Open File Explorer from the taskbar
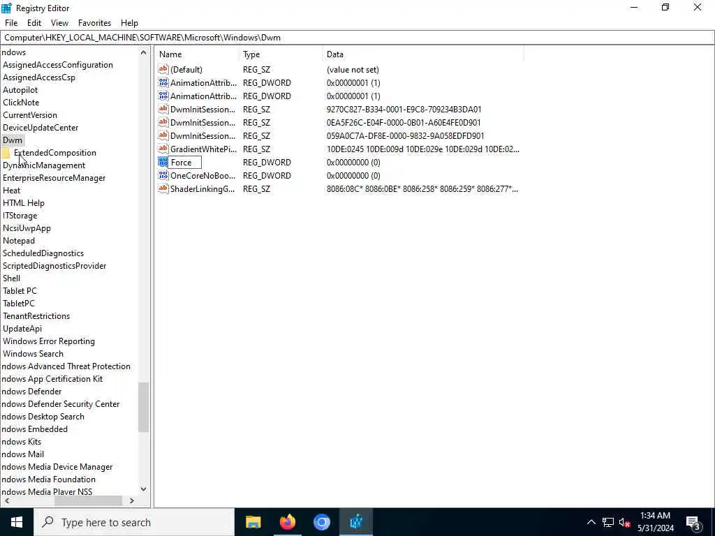715x536 pixels. tap(253, 522)
